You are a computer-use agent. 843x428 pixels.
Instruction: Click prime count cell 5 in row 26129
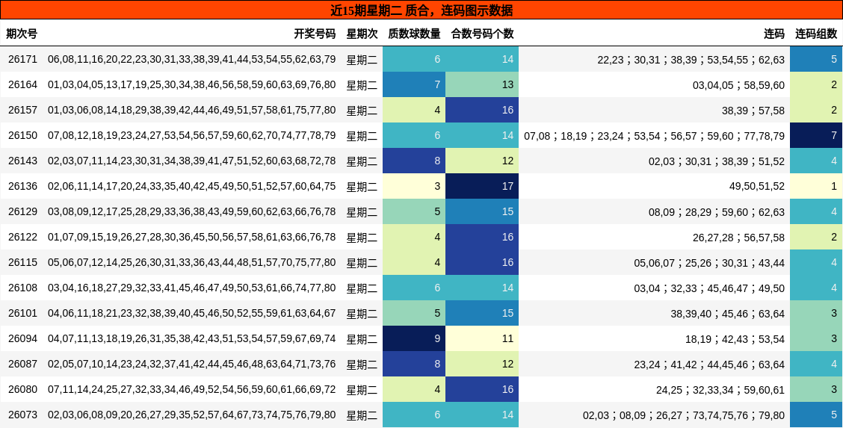[x=414, y=211]
